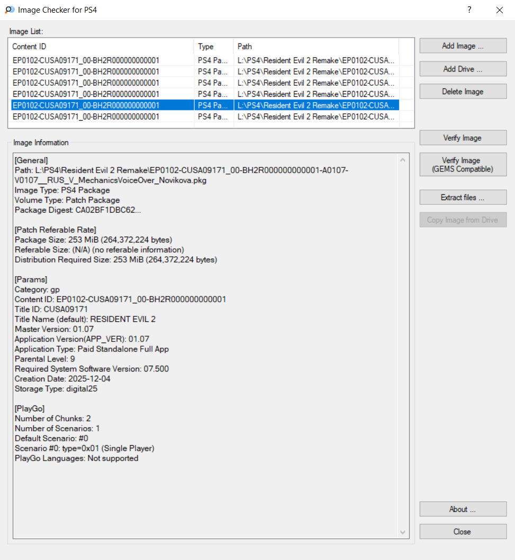Open the Extract files dialog

pyautogui.click(x=463, y=197)
